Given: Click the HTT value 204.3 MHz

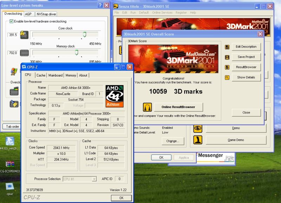Looking at the screenshot, I should coord(61,159).
